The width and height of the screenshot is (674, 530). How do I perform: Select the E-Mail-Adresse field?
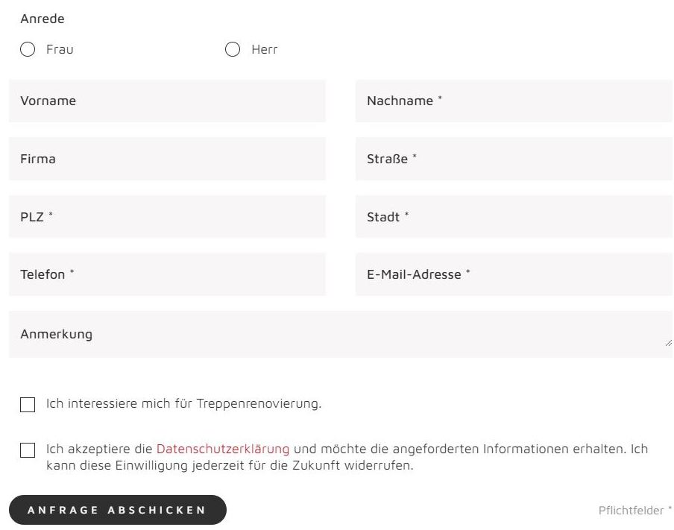[514, 274]
